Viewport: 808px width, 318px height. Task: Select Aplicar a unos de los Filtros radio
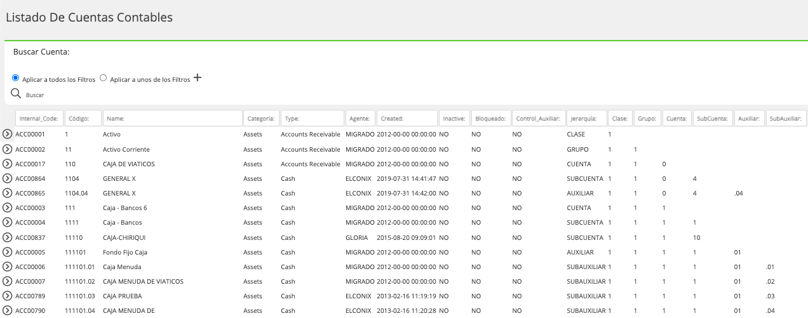(104, 78)
